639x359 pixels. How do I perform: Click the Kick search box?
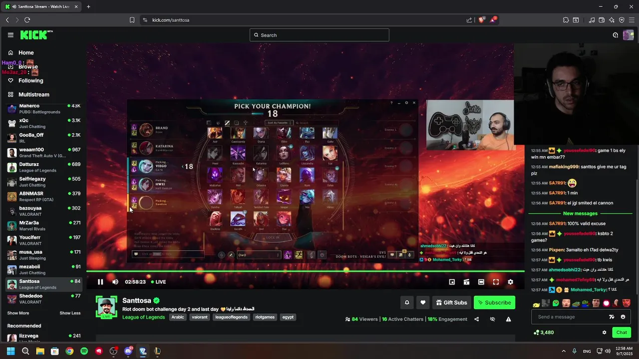coord(319,35)
